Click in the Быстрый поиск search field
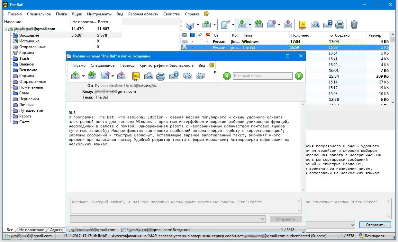 click(262, 76)
